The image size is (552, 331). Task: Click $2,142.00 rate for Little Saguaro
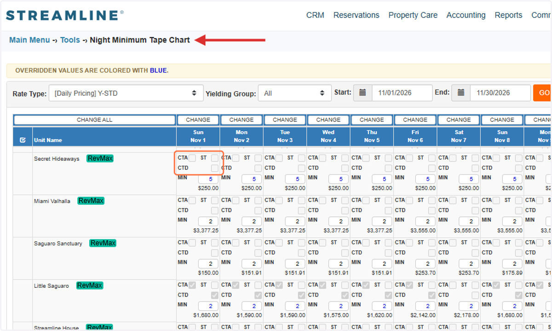click(423, 315)
